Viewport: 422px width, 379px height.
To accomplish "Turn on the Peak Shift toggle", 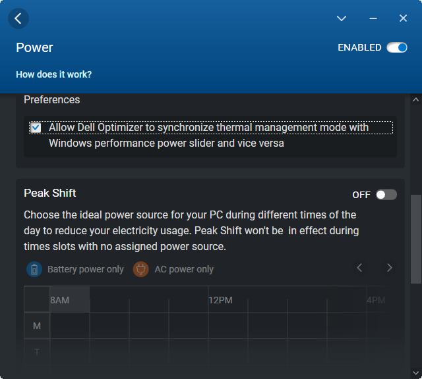I will 386,195.
